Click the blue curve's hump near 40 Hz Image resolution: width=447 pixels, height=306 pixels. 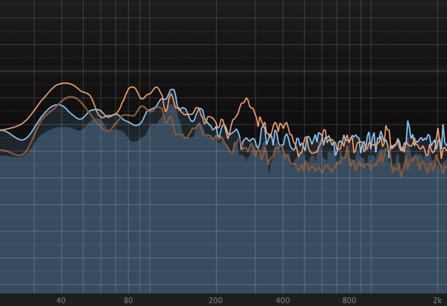point(59,105)
